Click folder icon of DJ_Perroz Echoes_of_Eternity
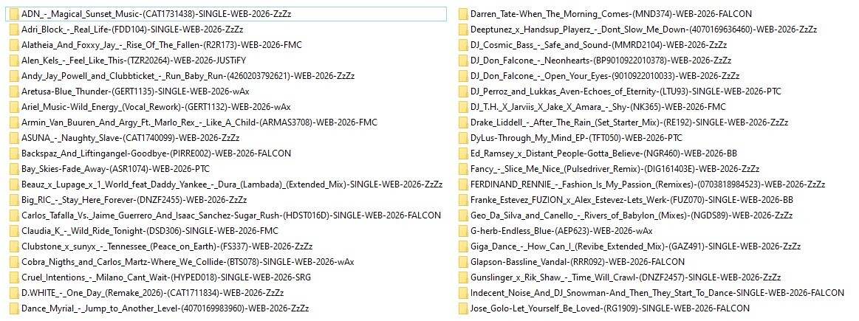 coord(463,92)
